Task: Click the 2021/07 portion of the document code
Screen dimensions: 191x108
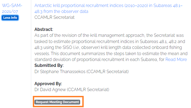Action: pyautogui.click(x=10, y=12)
